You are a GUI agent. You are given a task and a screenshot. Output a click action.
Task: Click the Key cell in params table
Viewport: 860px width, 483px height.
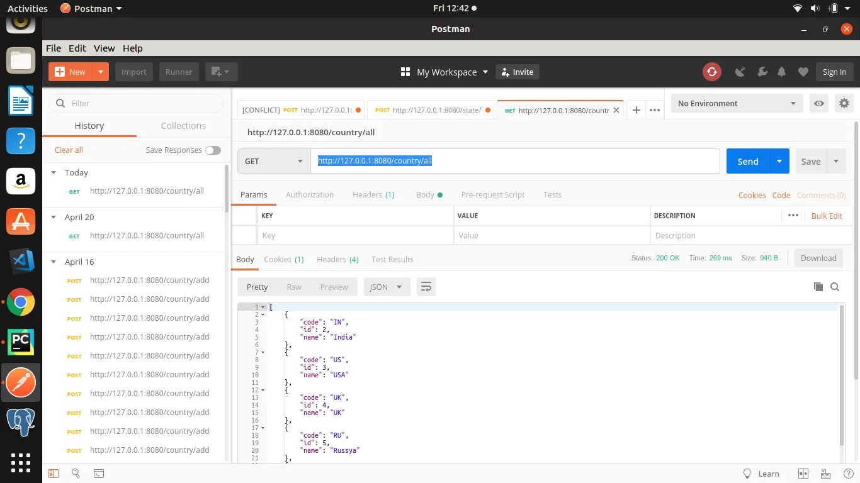[355, 235]
